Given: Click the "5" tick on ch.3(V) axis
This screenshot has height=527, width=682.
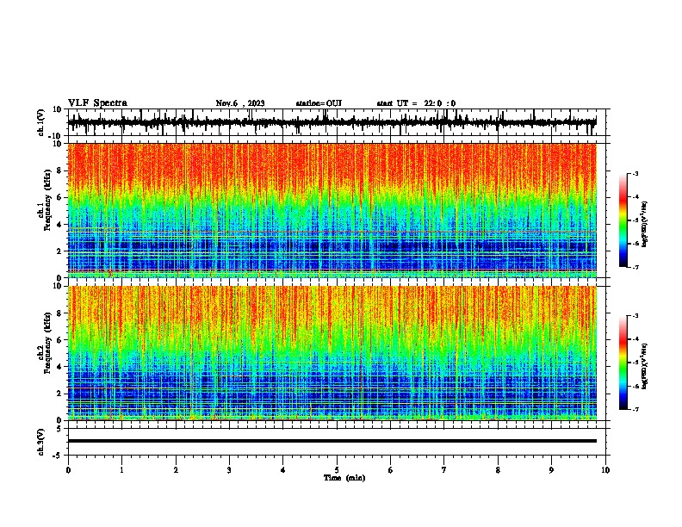Looking at the screenshot, I should click(59, 428).
